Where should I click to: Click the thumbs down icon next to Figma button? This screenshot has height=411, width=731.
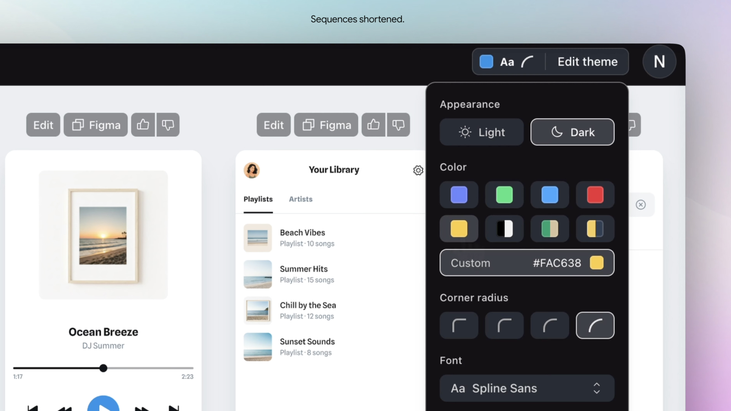pyautogui.click(x=168, y=124)
